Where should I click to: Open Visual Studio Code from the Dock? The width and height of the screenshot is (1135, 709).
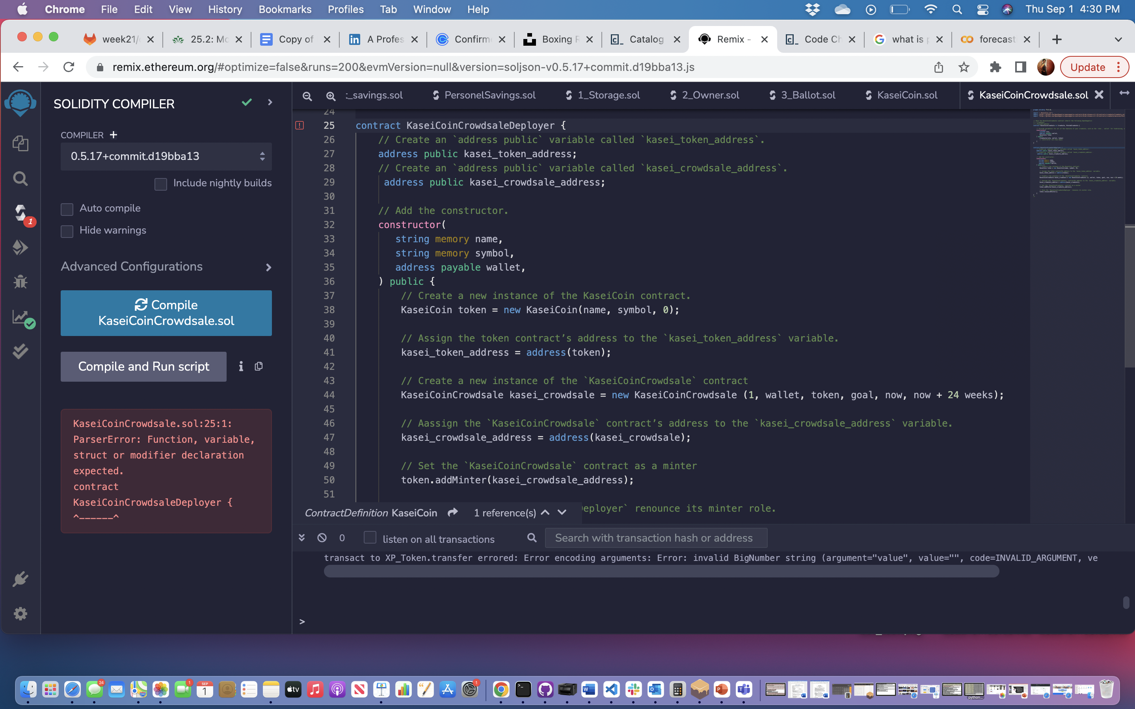tap(611, 689)
